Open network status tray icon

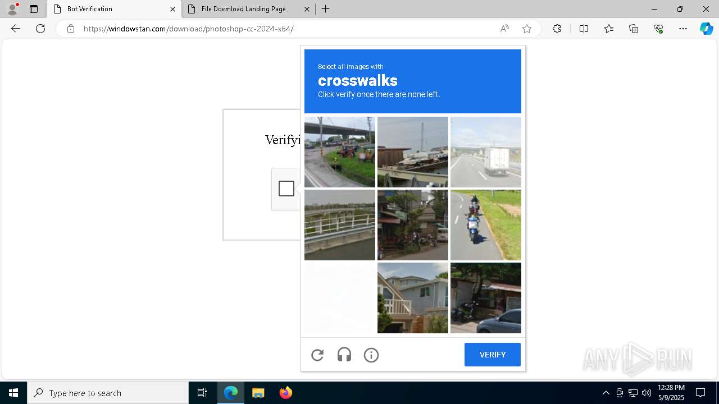(633, 393)
